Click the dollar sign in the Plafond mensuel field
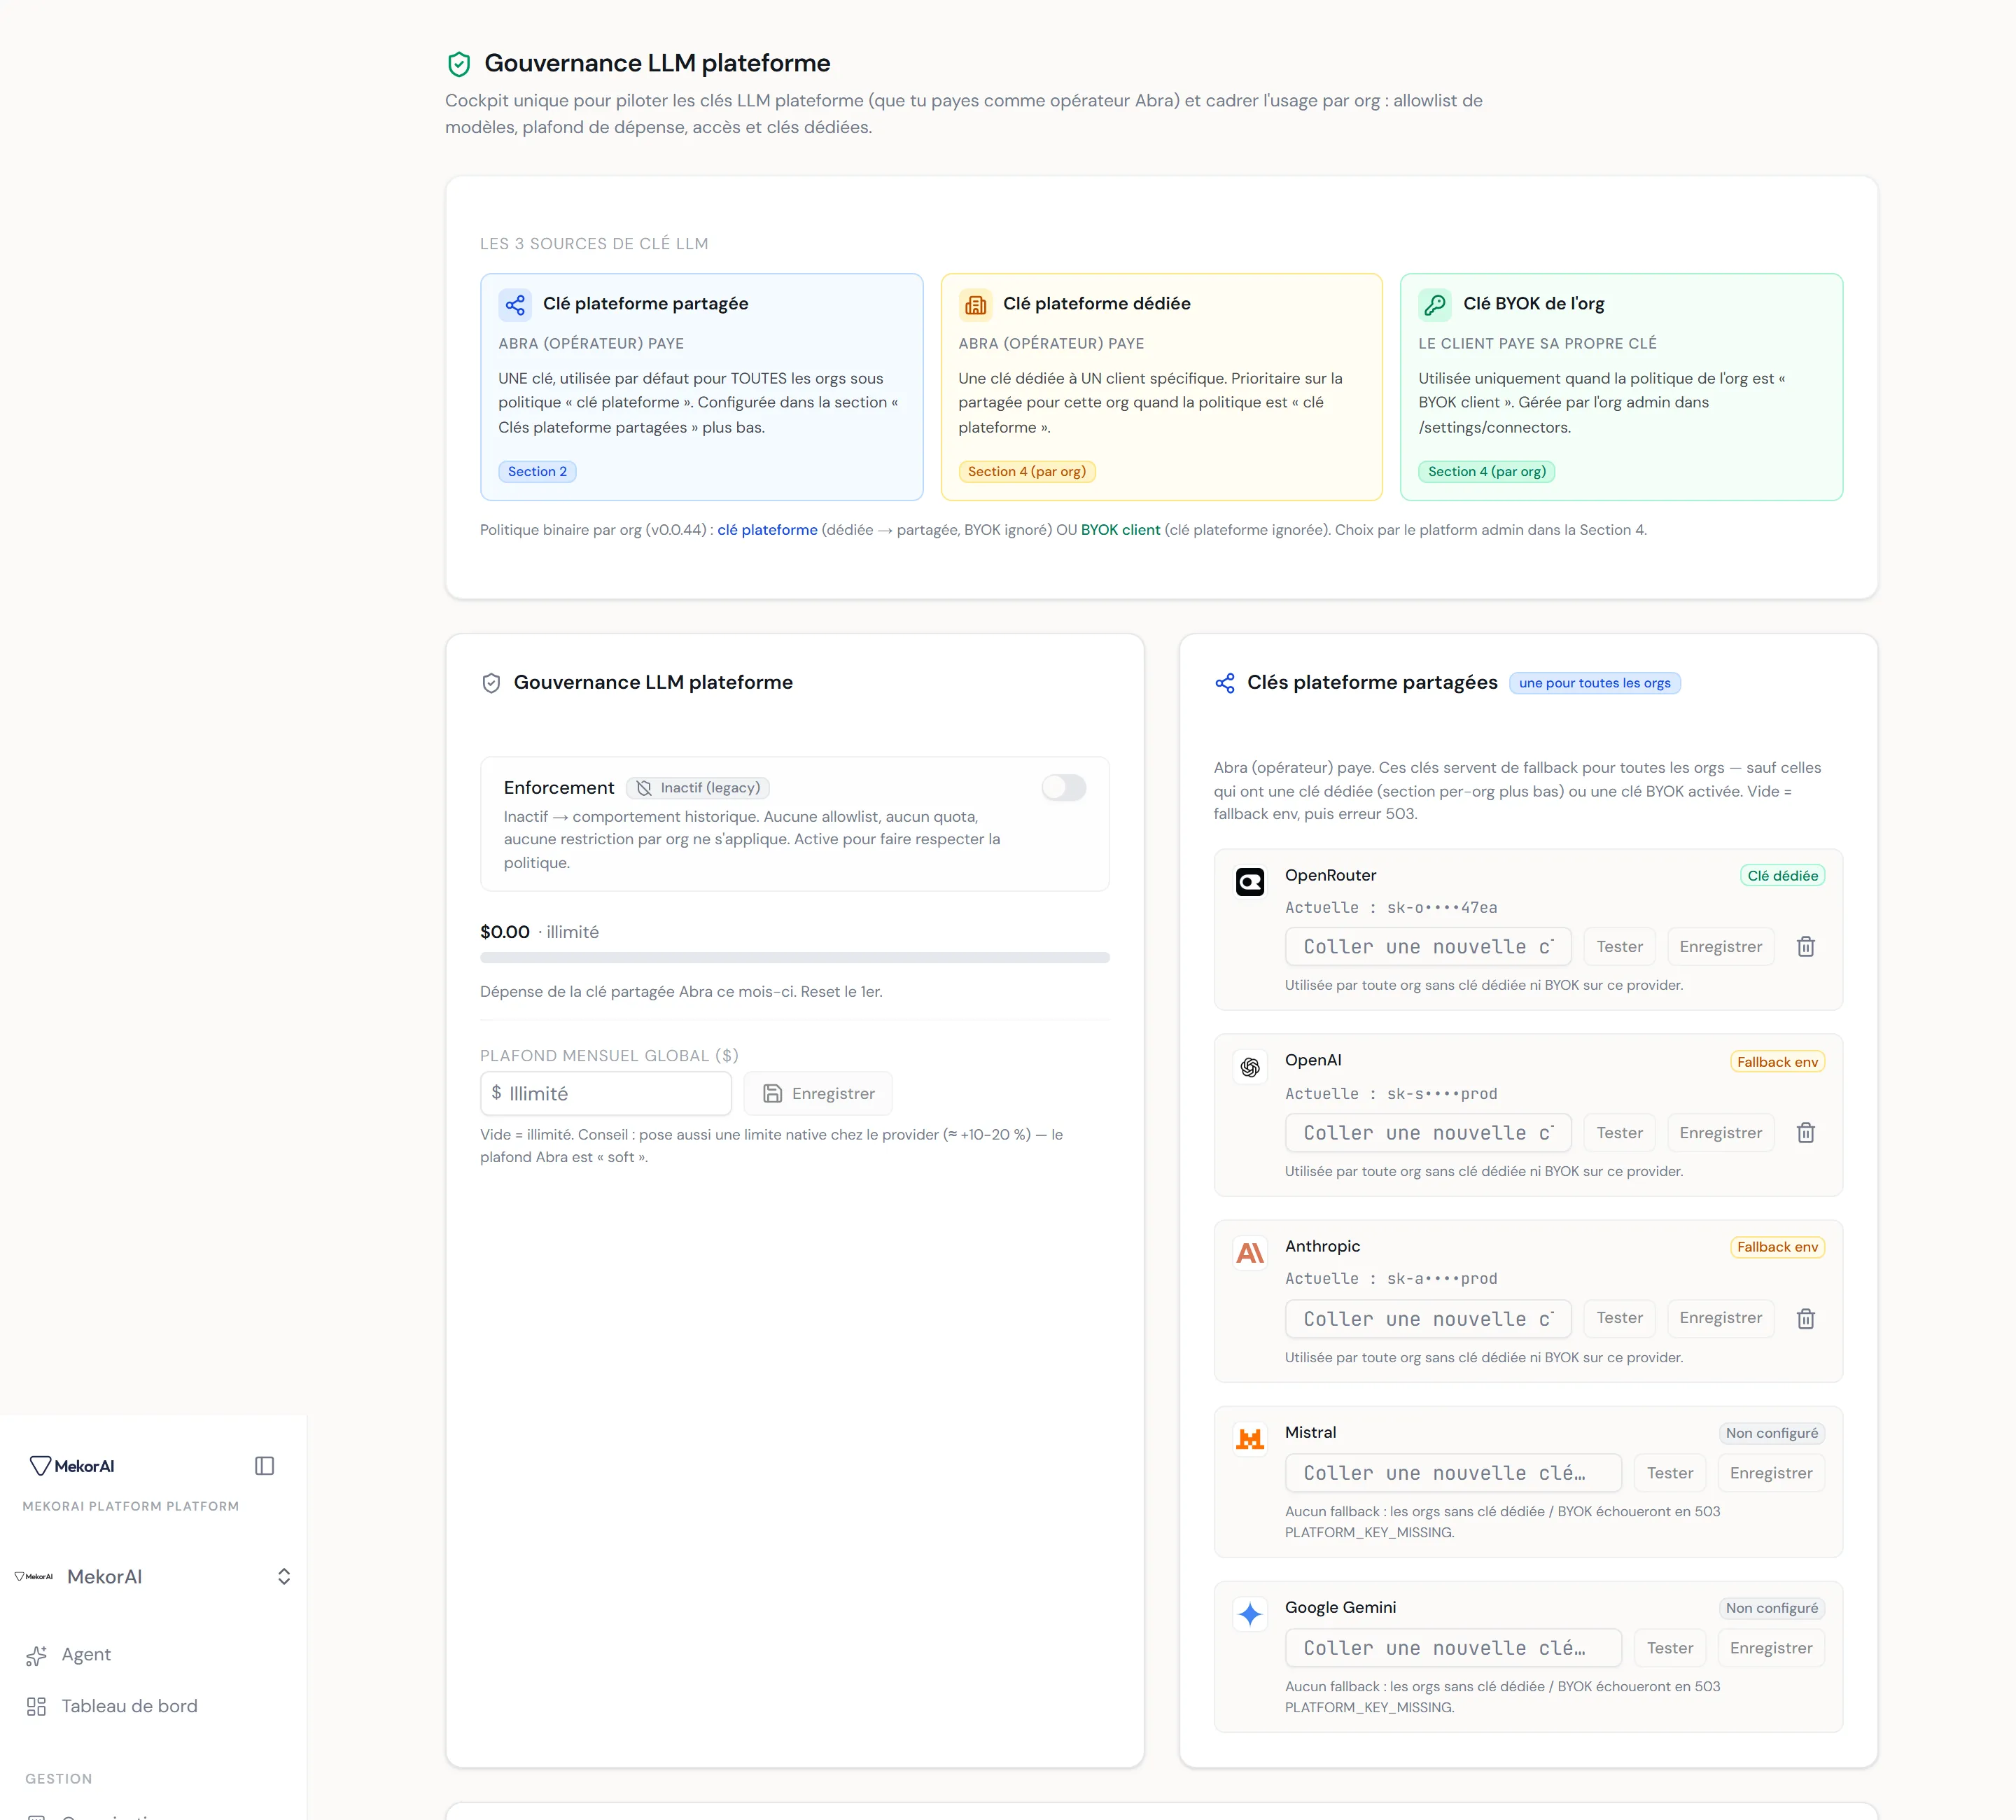Viewport: 2016px width, 1820px height. point(496,1093)
